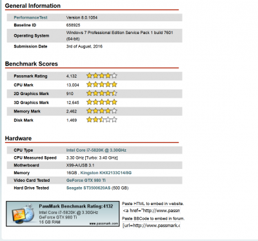
Task: Click the PassMark Benchmark Rating banner
Action: pyautogui.click(x=63, y=214)
